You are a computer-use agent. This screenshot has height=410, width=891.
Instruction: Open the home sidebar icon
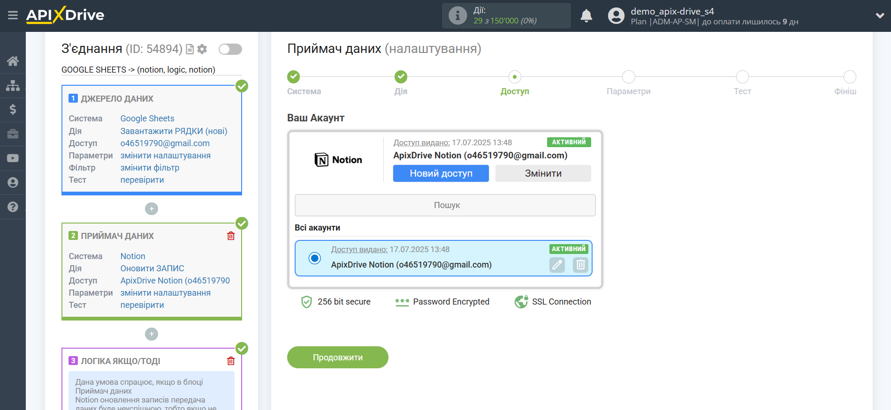tap(13, 61)
